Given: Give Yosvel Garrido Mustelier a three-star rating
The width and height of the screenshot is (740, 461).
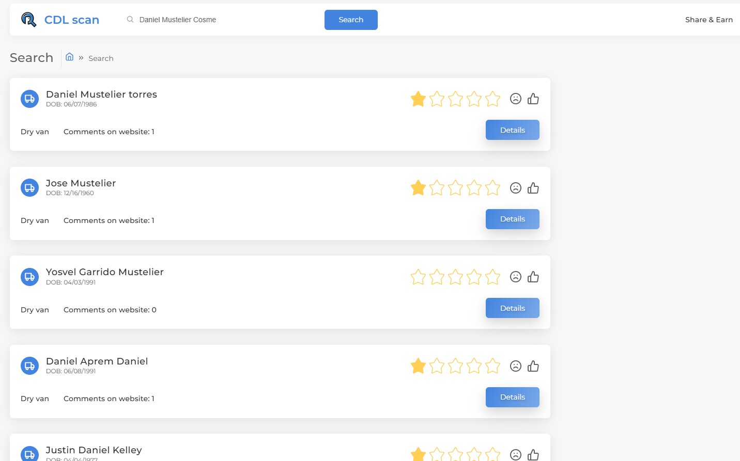Looking at the screenshot, I should point(455,277).
